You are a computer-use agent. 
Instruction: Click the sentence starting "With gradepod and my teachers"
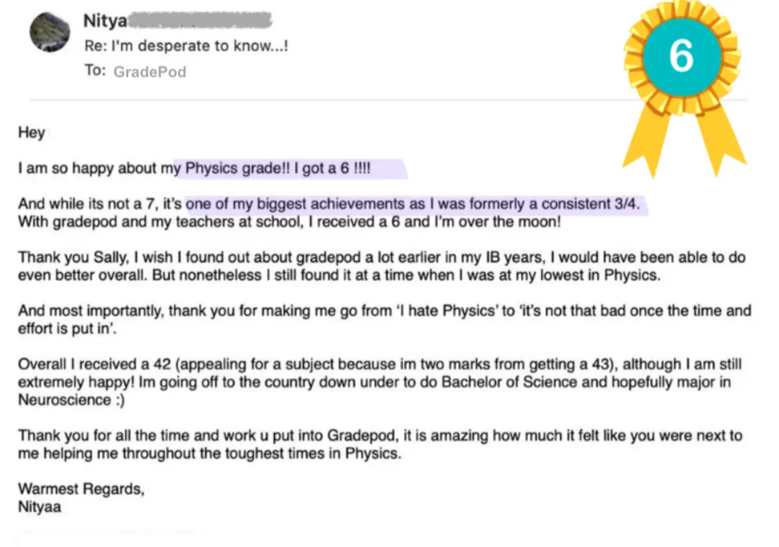click(290, 222)
